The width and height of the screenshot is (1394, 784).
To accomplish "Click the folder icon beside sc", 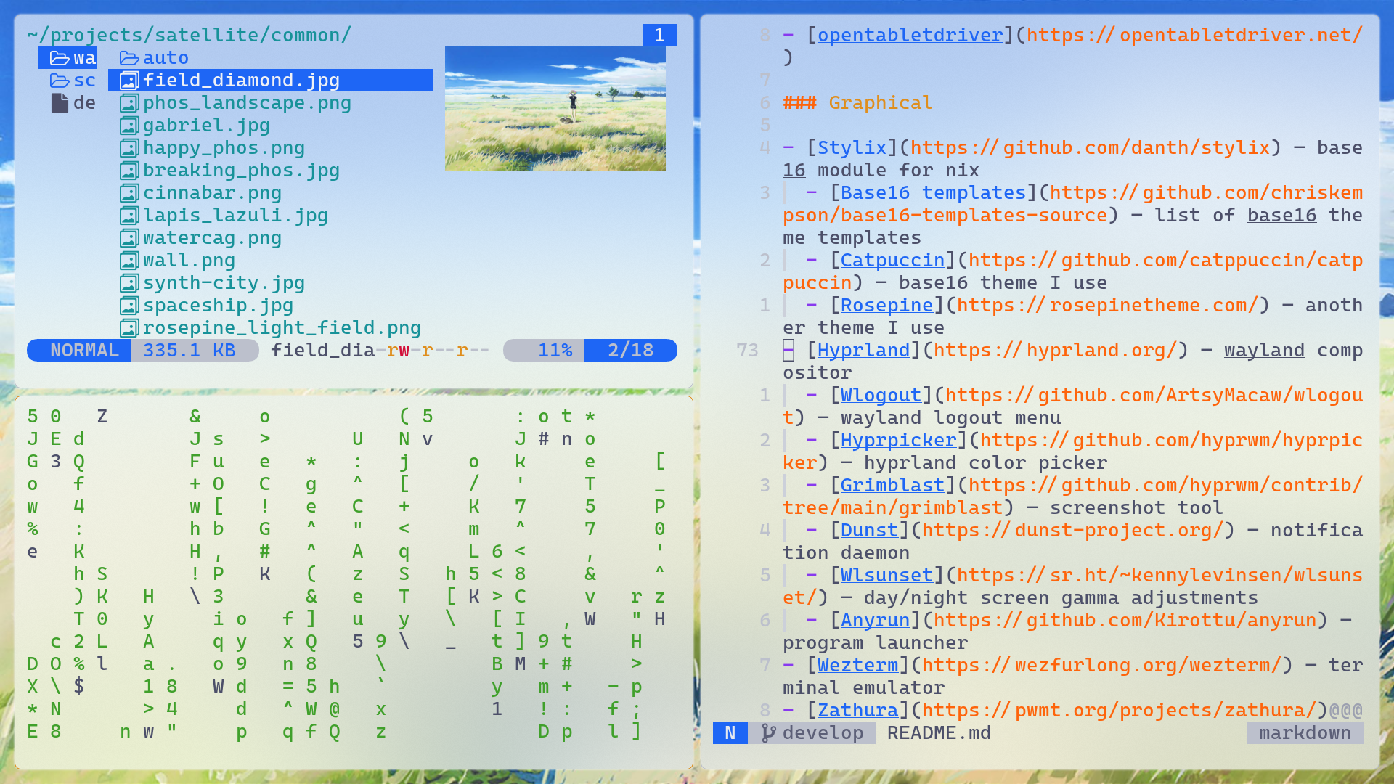I will [60, 81].
